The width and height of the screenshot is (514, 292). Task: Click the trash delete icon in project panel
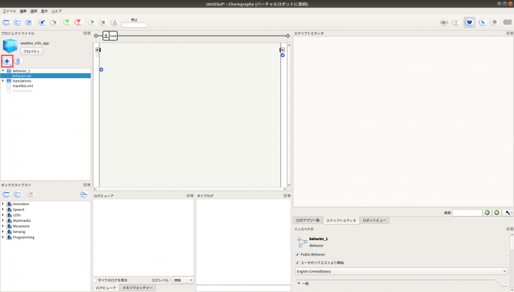[x=18, y=61]
